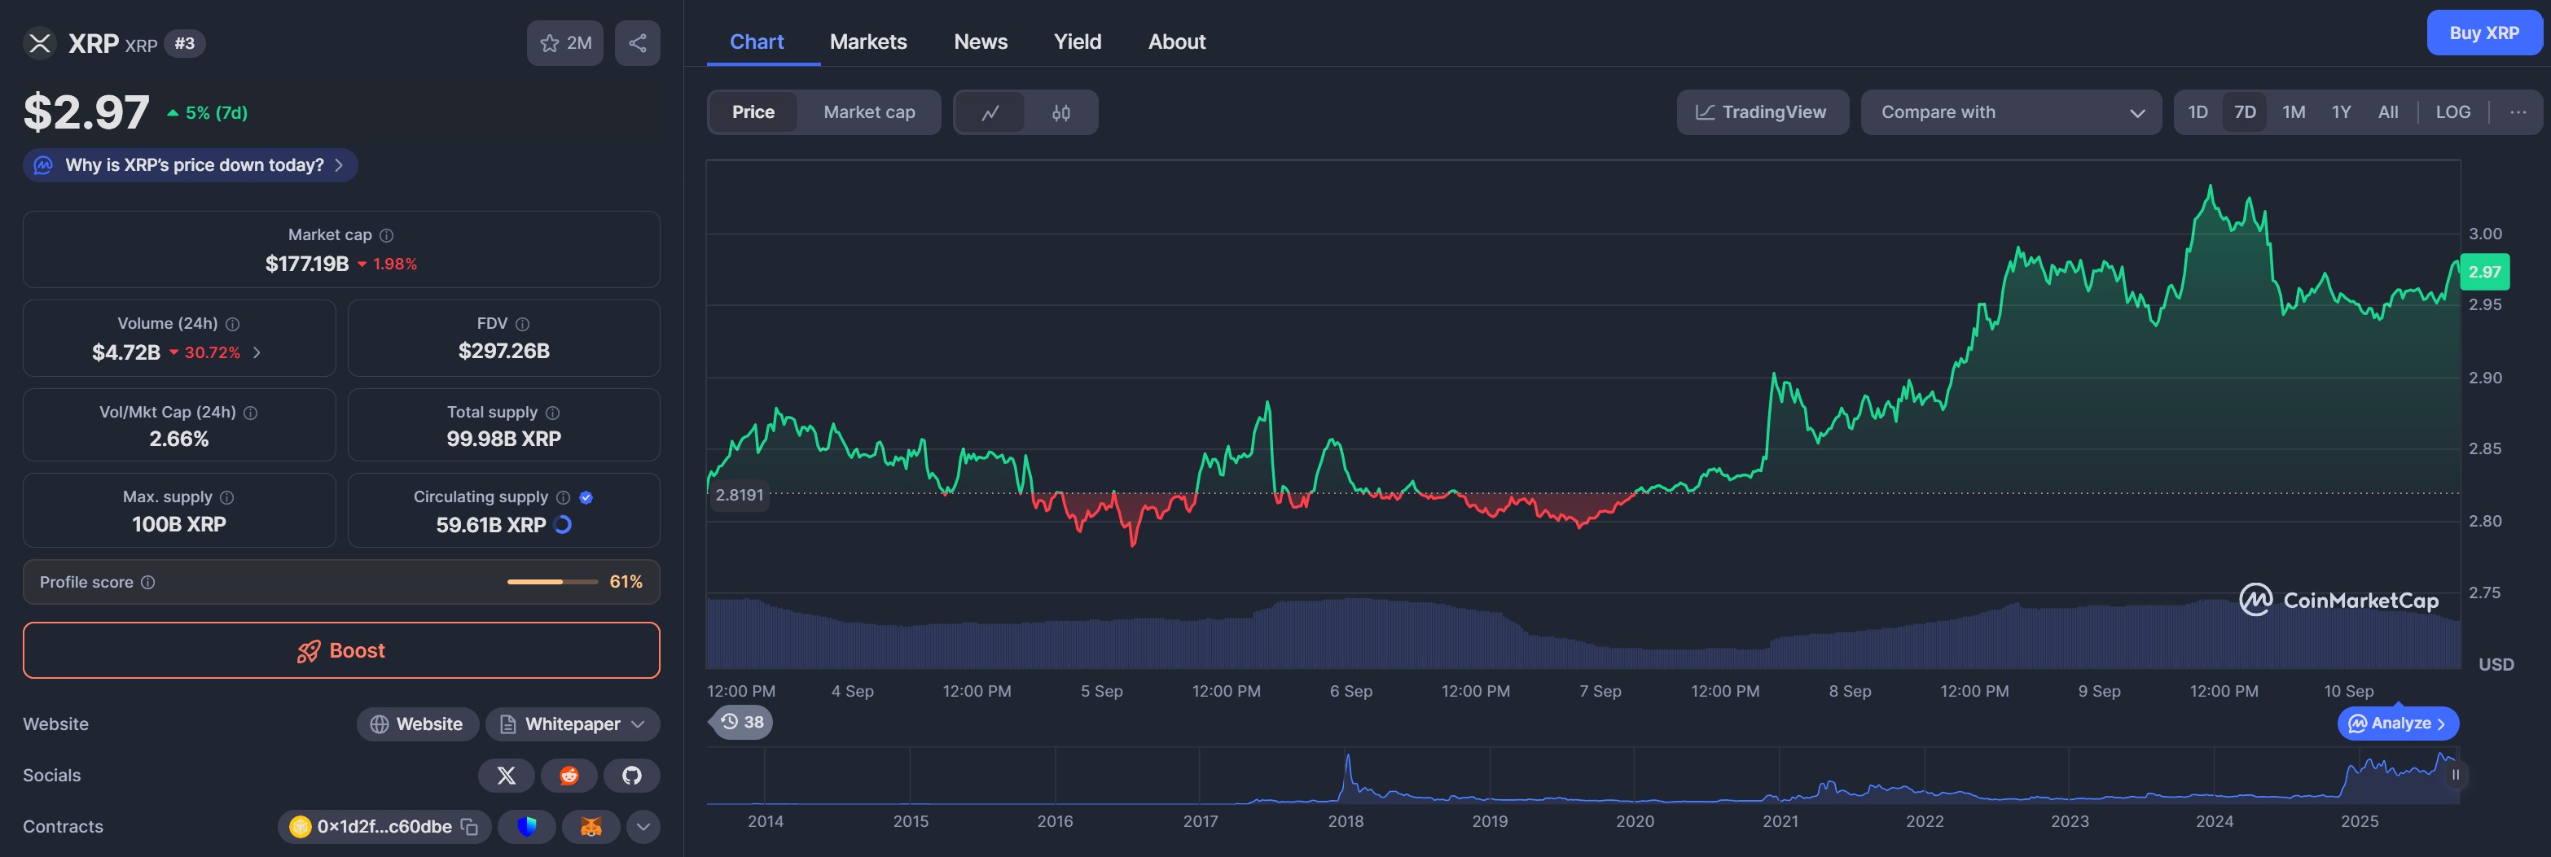Open the X (Twitter) social link
The image size is (2551, 857).
pos(506,776)
